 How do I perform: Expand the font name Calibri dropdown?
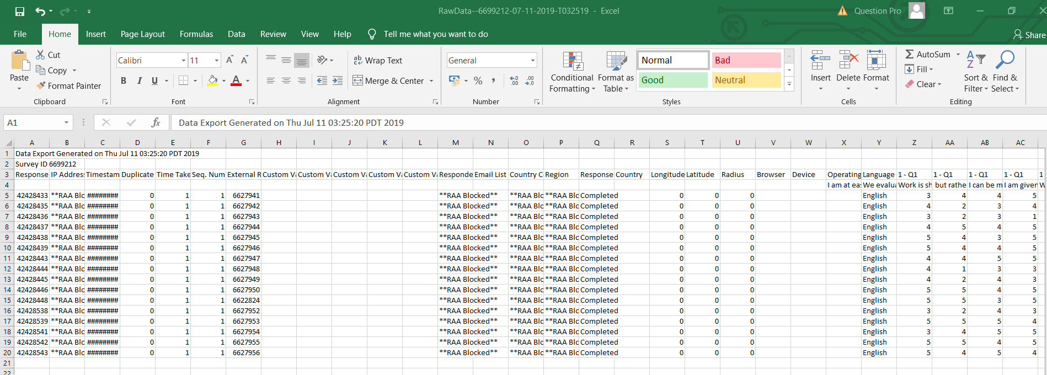pyautogui.click(x=184, y=60)
